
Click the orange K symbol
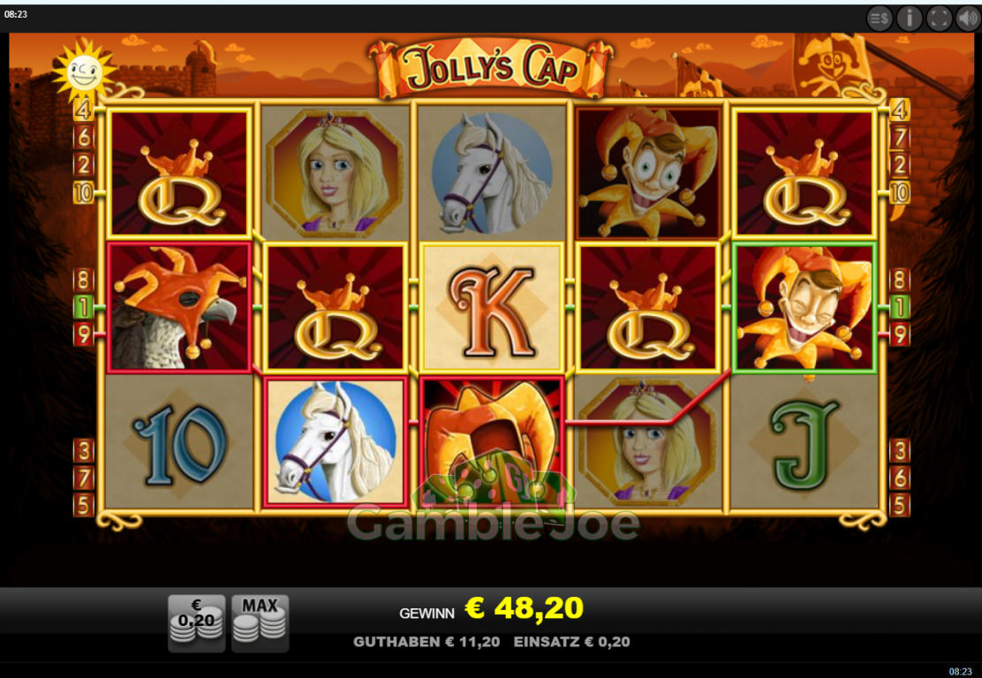point(492,306)
